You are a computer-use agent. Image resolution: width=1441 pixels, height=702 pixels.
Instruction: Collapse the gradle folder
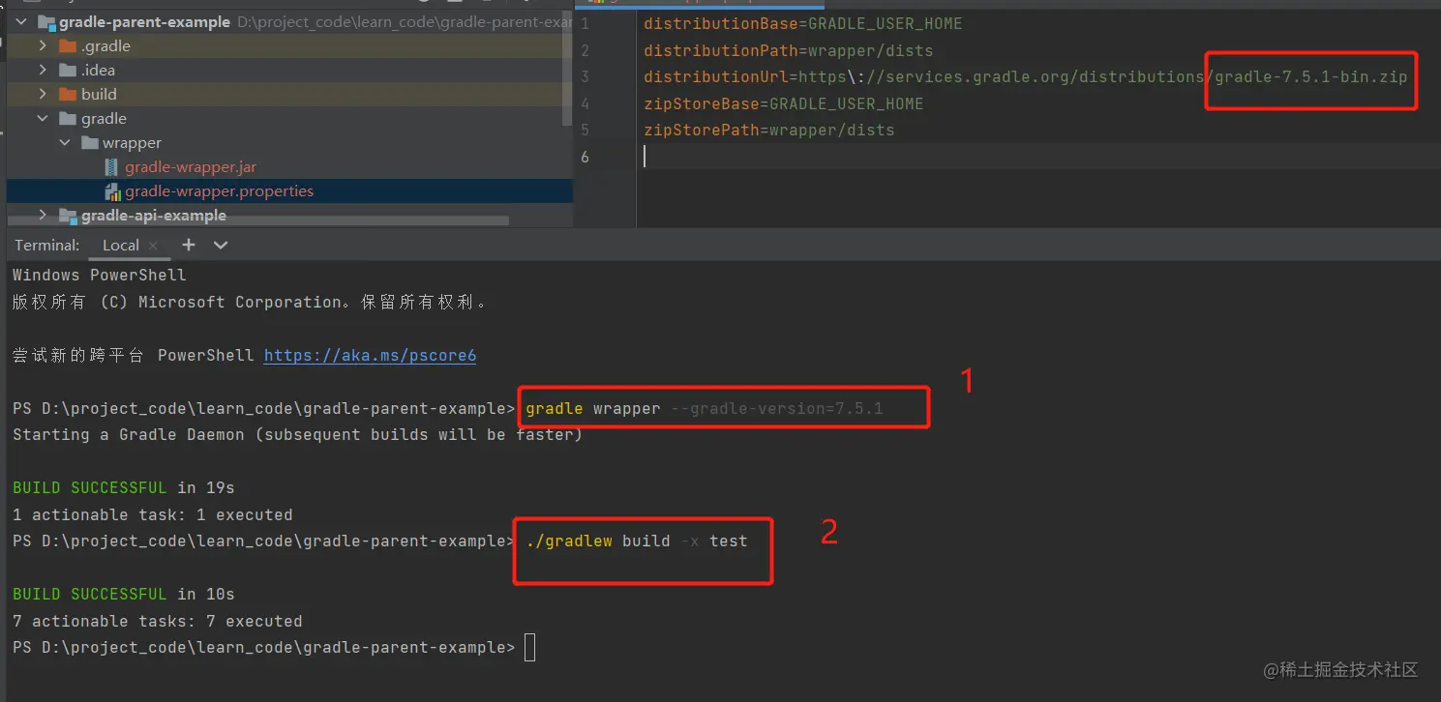tap(43, 118)
